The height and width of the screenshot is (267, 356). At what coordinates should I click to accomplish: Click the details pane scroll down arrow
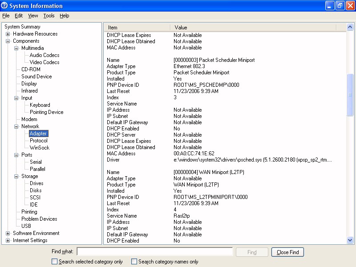point(350,240)
